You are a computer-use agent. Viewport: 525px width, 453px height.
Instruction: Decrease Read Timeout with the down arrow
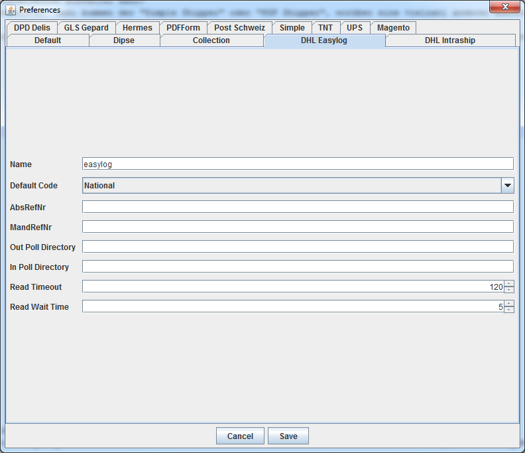pos(509,289)
